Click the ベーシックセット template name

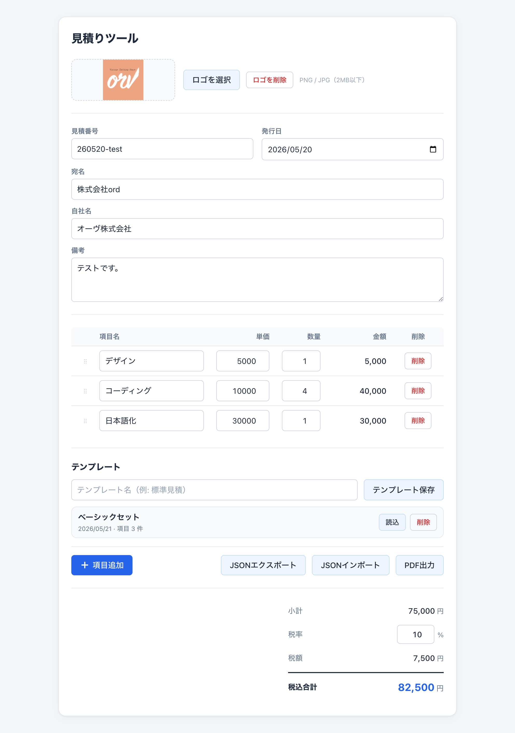click(109, 517)
